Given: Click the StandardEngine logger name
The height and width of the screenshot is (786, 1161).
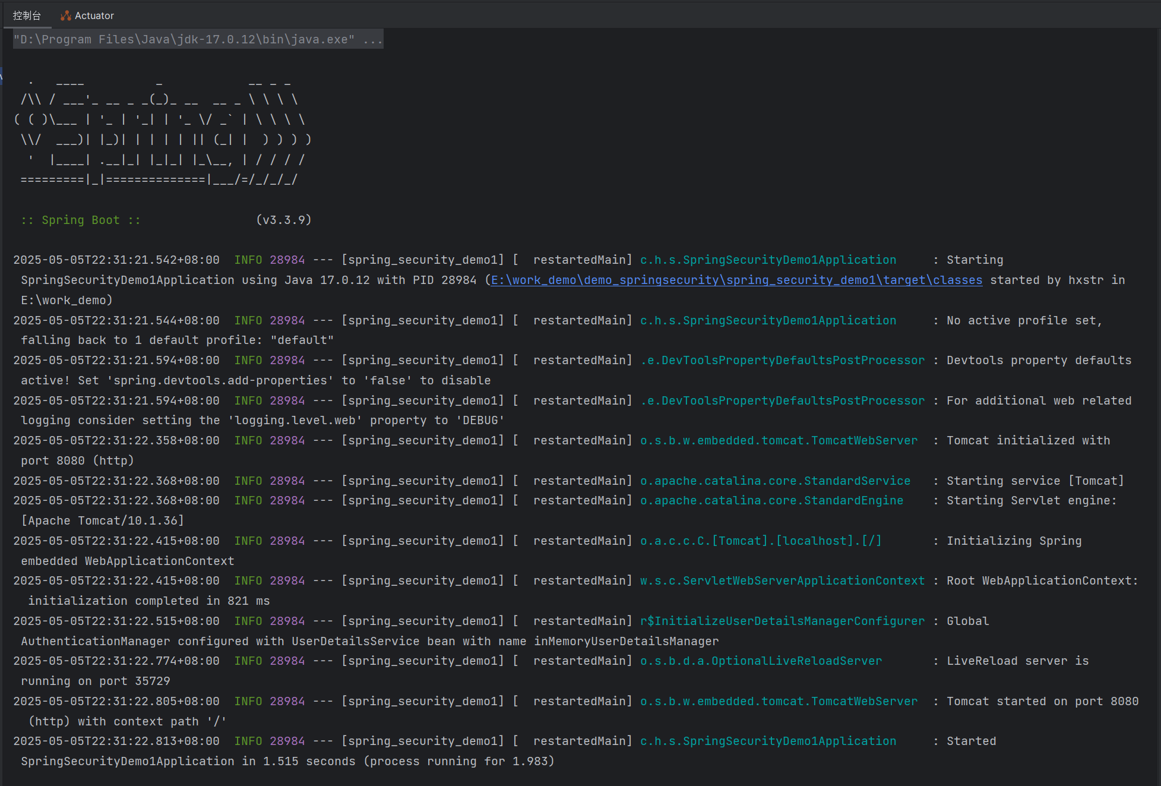Looking at the screenshot, I should 771,500.
